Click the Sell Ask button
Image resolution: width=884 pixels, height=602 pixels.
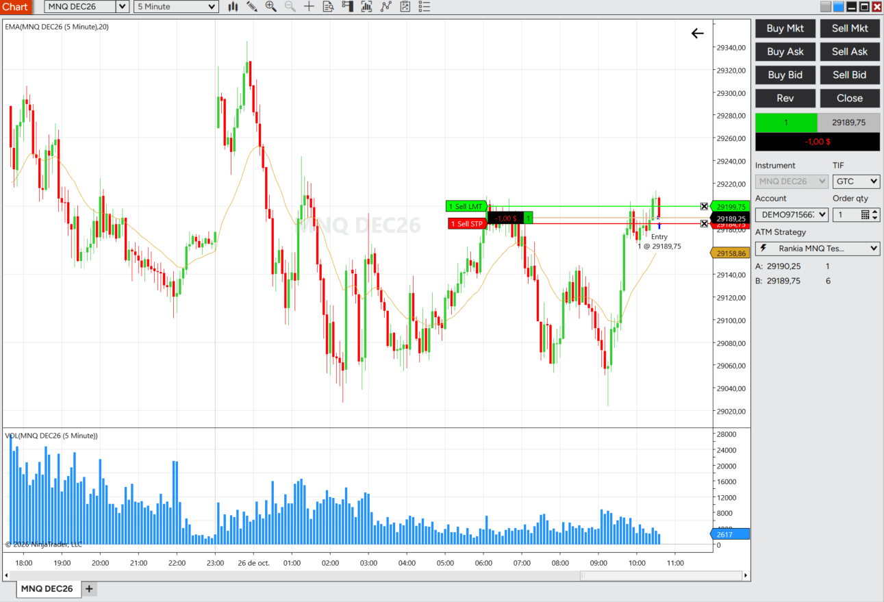[850, 51]
